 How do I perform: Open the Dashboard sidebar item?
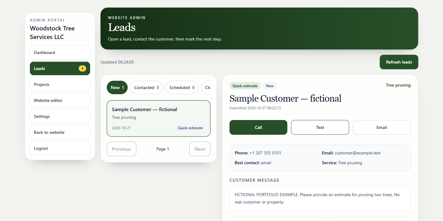coord(60,52)
